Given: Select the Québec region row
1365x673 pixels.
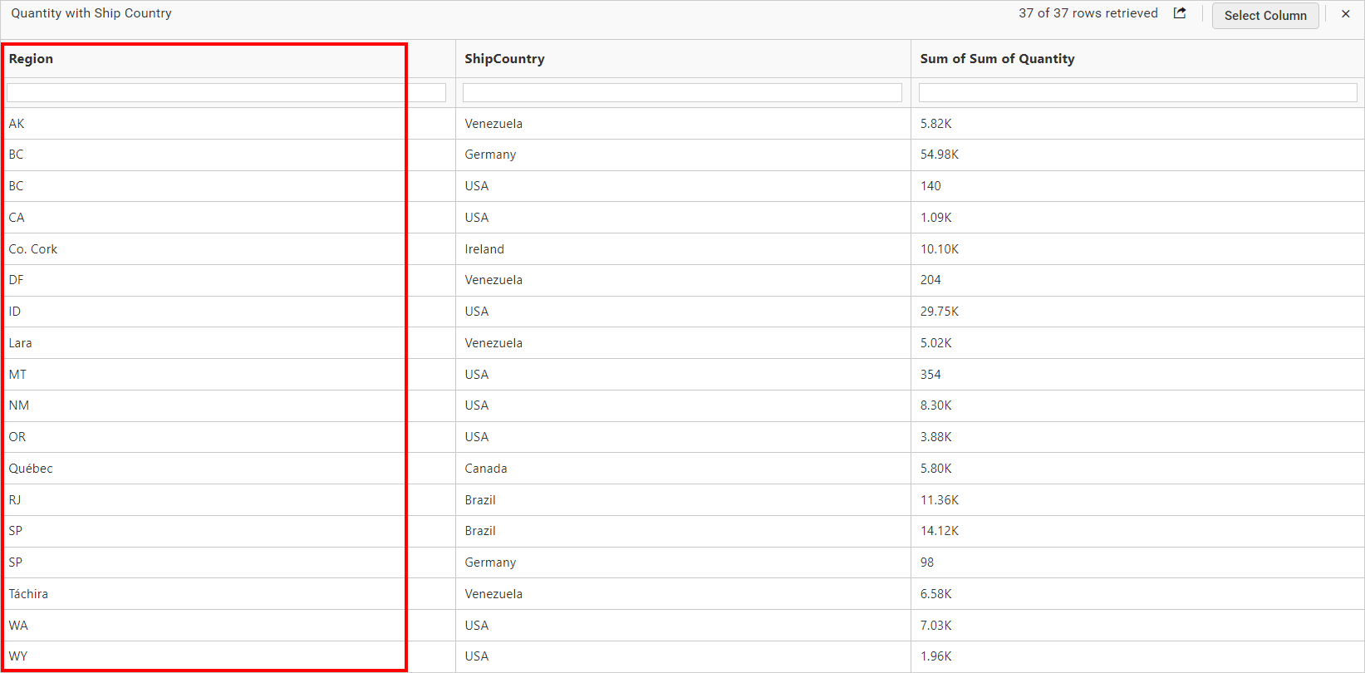Looking at the screenshot, I should pyautogui.click(x=32, y=469).
